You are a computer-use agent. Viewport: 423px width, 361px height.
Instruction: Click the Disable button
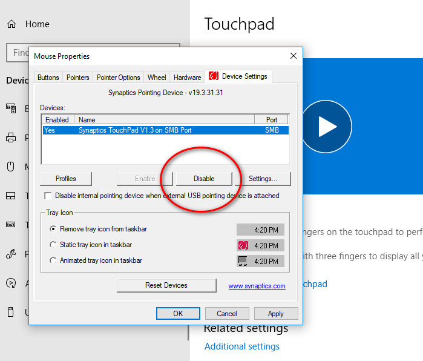point(204,179)
